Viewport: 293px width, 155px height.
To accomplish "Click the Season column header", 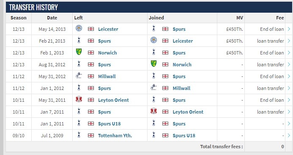I will (x=19, y=18).
